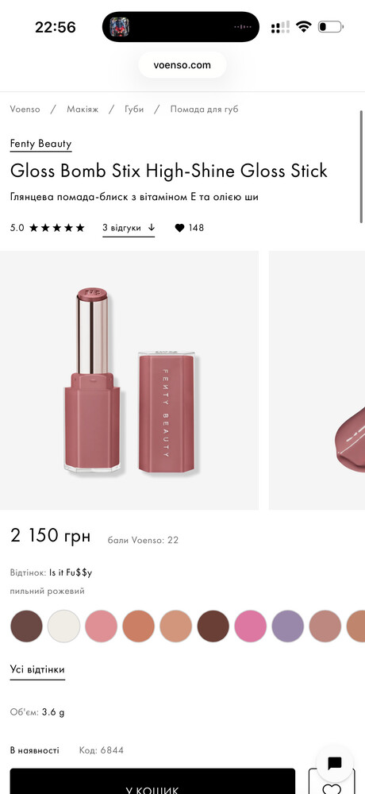Screen dimensions: 365x794
Task: Tap the five-star rating
Action: coord(56,228)
